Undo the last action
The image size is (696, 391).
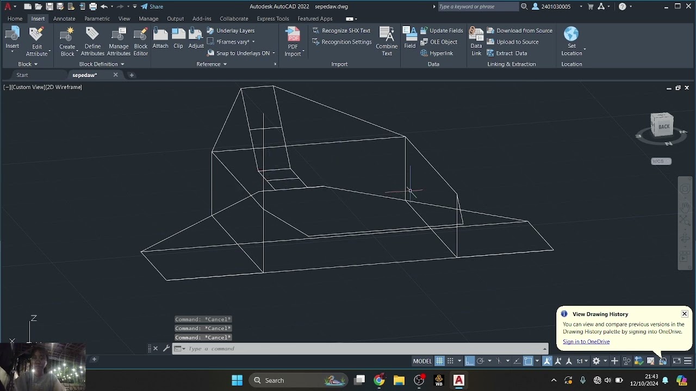103,7
